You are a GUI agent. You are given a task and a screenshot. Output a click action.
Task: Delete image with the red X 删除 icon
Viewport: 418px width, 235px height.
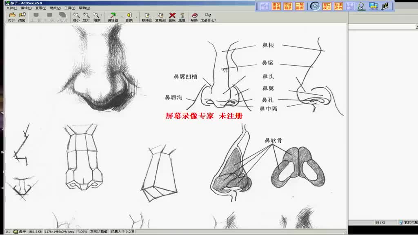click(x=172, y=17)
